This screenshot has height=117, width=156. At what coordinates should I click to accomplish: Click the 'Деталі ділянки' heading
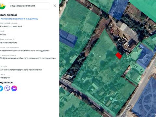coord(8,15)
